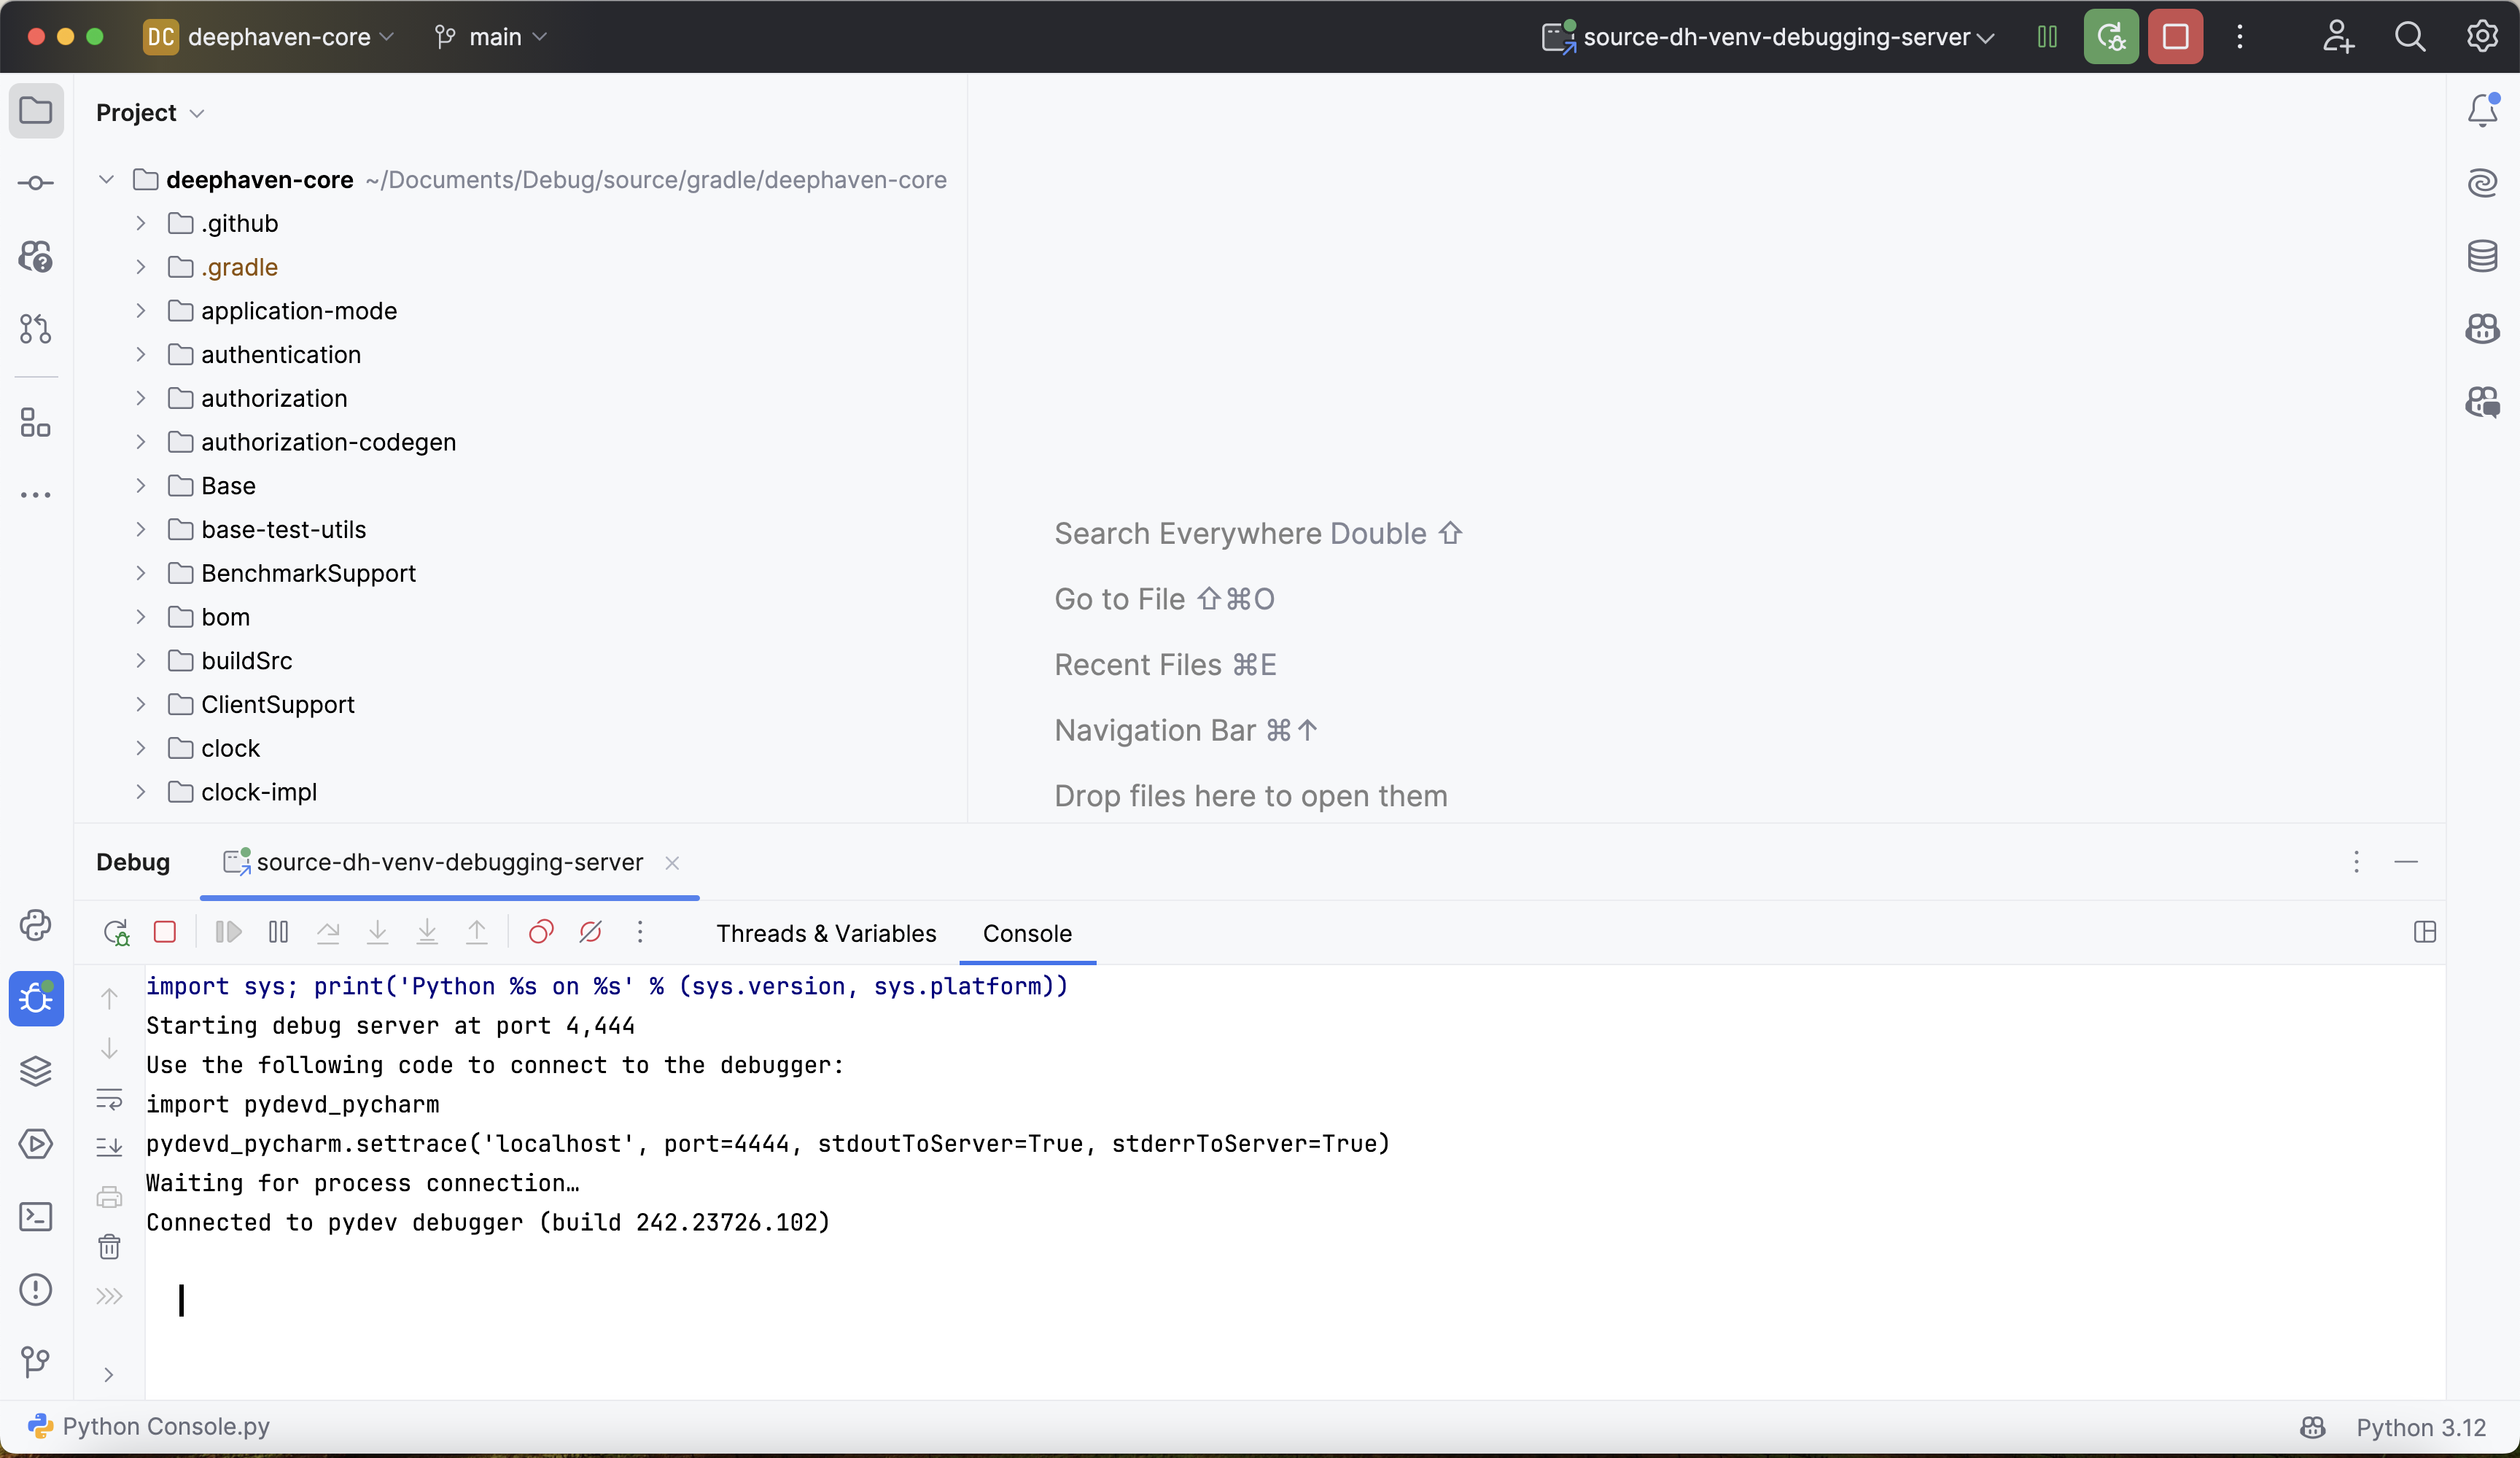Open the Terminal tool window icon
This screenshot has width=2520, height=1458.
click(x=36, y=1216)
